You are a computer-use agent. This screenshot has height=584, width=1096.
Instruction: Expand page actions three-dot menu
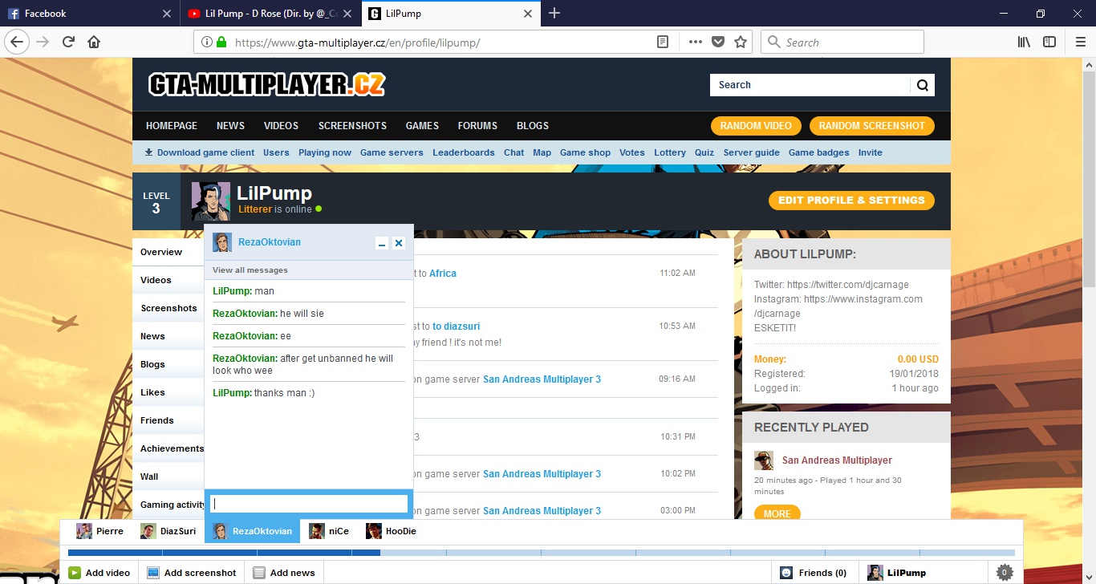pos(695,43)
